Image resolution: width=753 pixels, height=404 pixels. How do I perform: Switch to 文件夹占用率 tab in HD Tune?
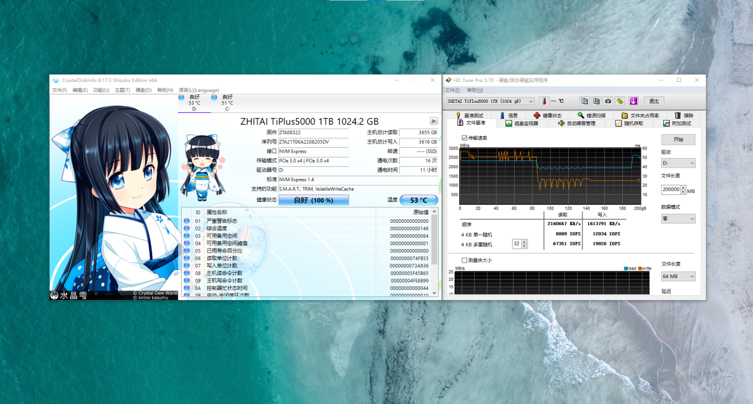point(640,115)
